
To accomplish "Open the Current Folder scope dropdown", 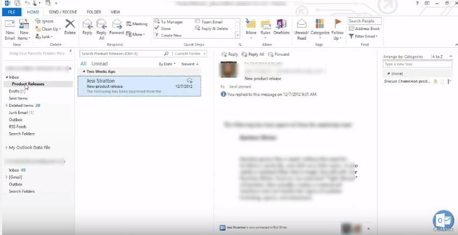I will (190, 54).
